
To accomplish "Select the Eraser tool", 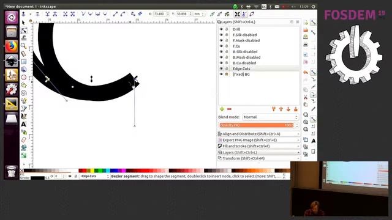I will (23, 140).
